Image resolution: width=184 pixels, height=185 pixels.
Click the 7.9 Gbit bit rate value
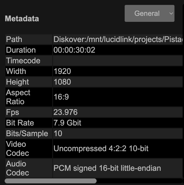pyautogui.click(x=68, y=123)
